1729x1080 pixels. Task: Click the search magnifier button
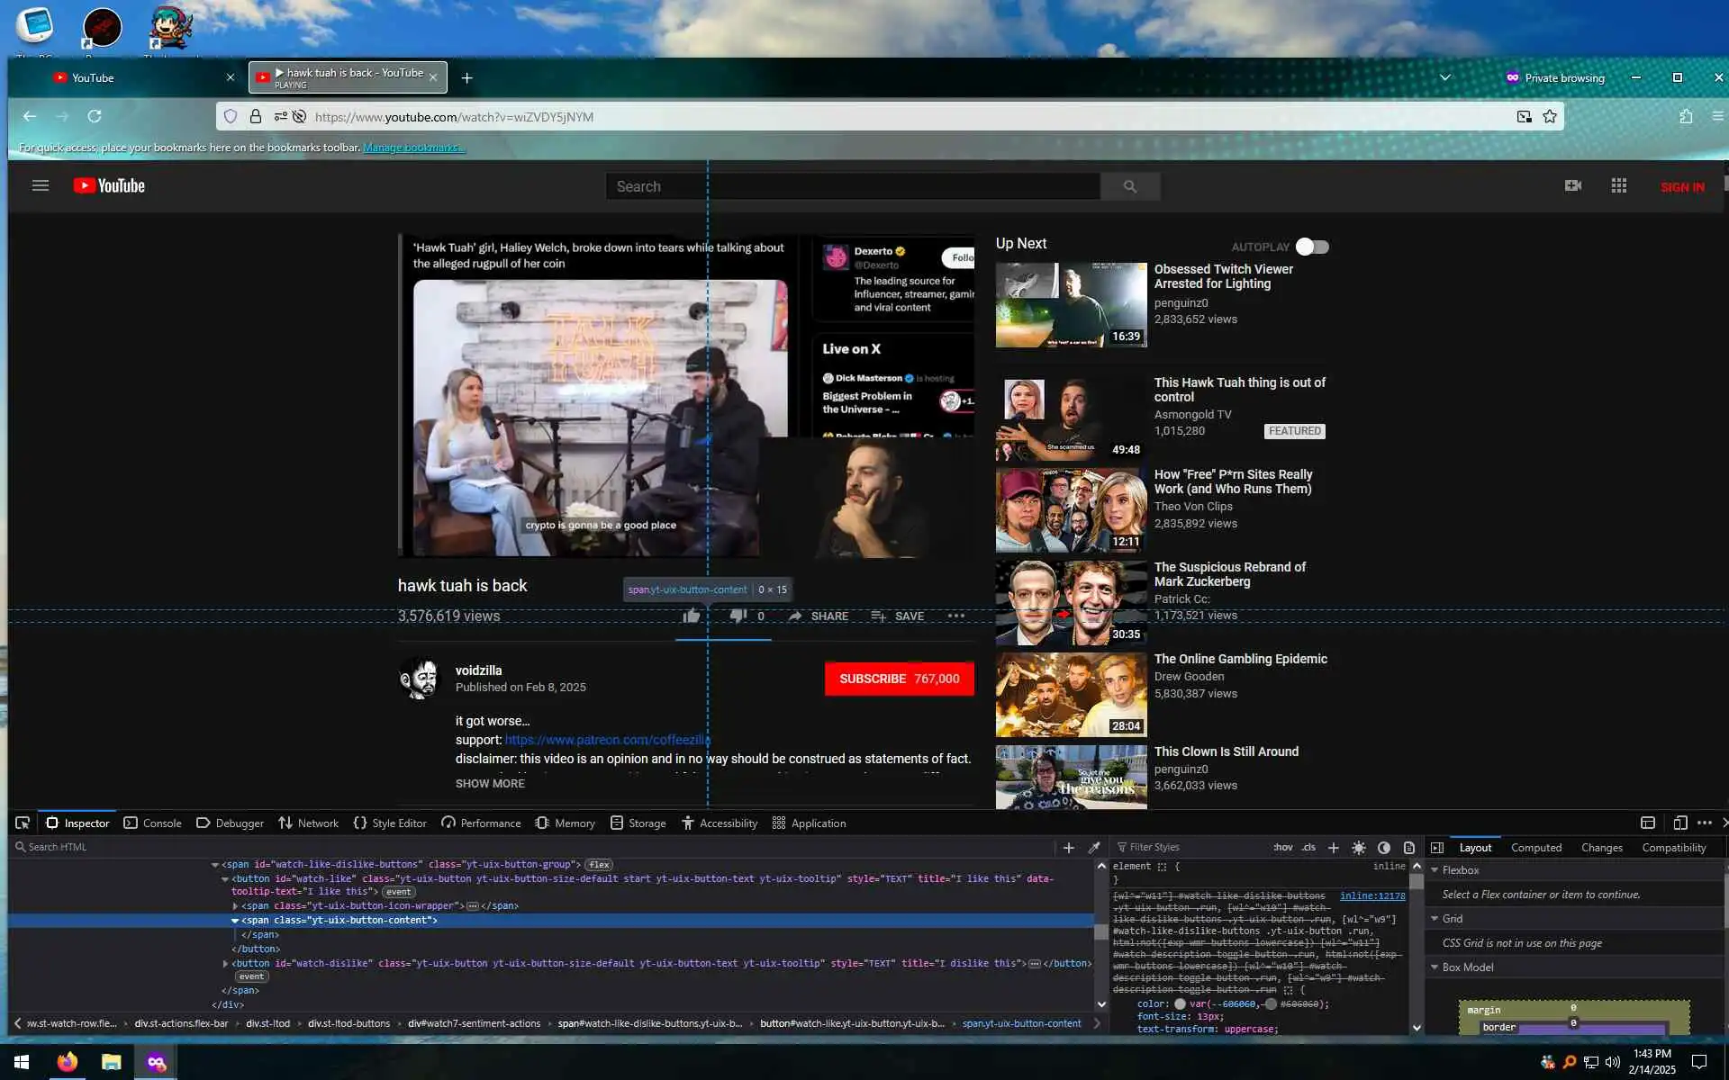[x=1129, y=186]
